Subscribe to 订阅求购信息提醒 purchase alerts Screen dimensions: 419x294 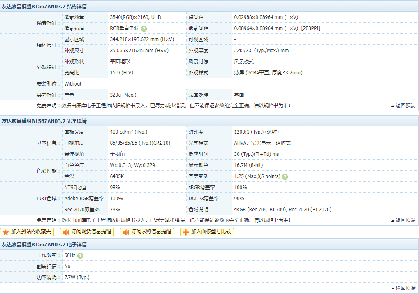coord(147,232)
